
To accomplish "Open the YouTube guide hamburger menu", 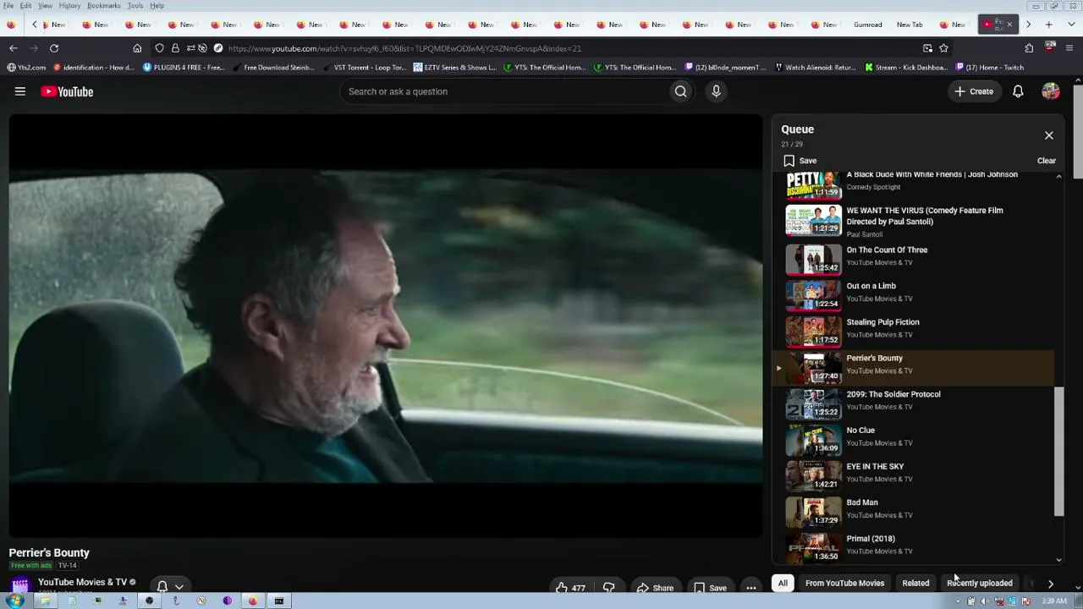I will (x=20, y=91).
